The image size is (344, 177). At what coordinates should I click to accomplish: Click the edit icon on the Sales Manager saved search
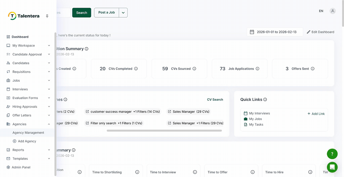169,111
